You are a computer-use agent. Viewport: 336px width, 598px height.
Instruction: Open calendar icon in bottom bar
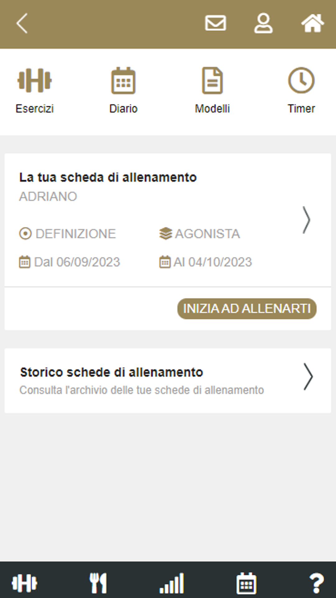[246, 583]
